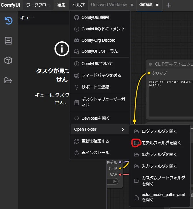Click the purple モデル output connector
Screen dimensions: 193x209
pos(120,162)
